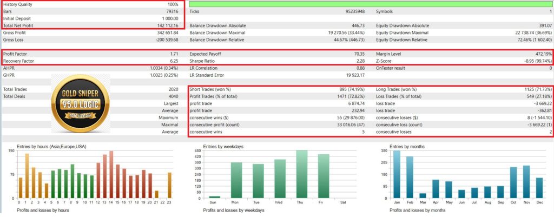Viewport: 554px width, 223px height.
Task: Select the Recovery Factor row label
Action: pos(19,61)
